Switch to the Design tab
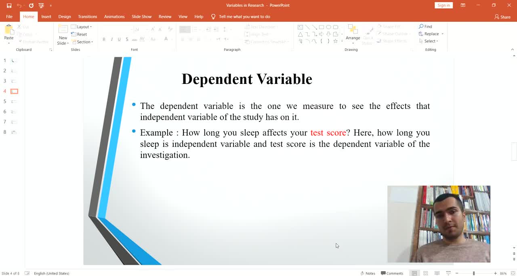This screenshot has width=517, height=276. (64, 17)
